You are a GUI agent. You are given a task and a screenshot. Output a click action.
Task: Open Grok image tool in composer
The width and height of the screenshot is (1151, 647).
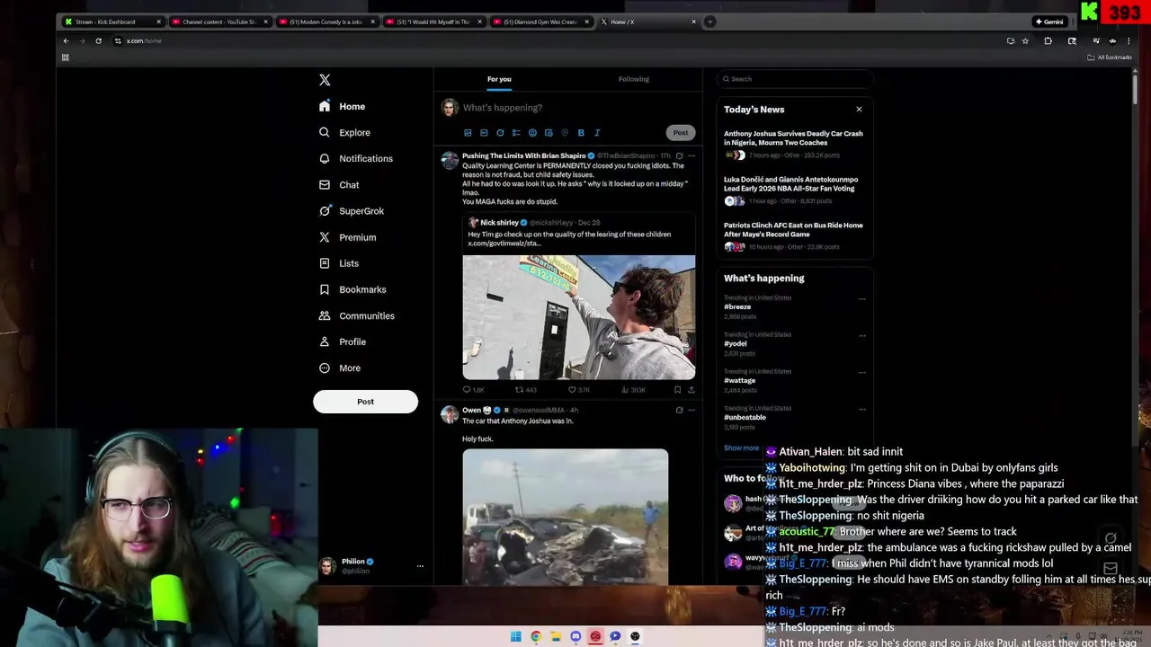tap(500, 133)
